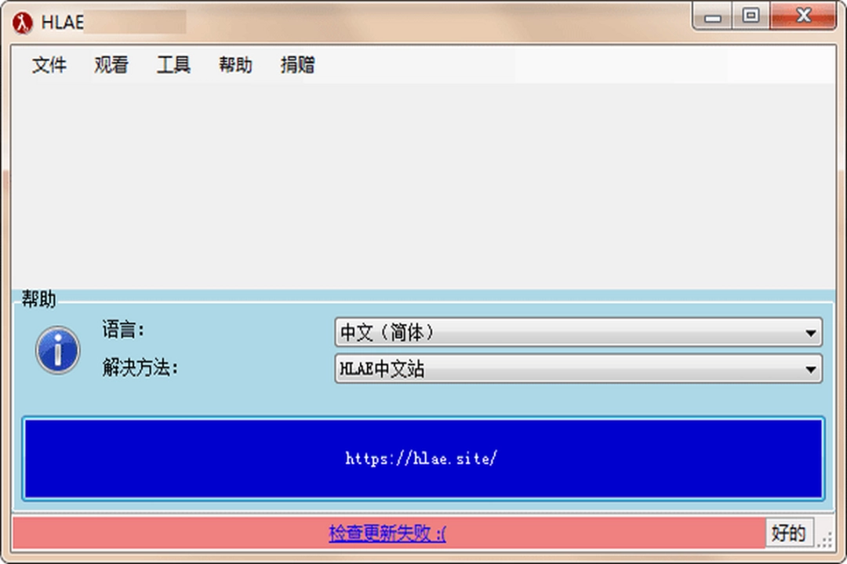847x564 pixels.
Task: Click the resize grip in status bar corner
Action: click(825, 539)
